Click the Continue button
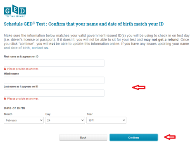Screen dimensions: 195x151 tap(134, 137)
